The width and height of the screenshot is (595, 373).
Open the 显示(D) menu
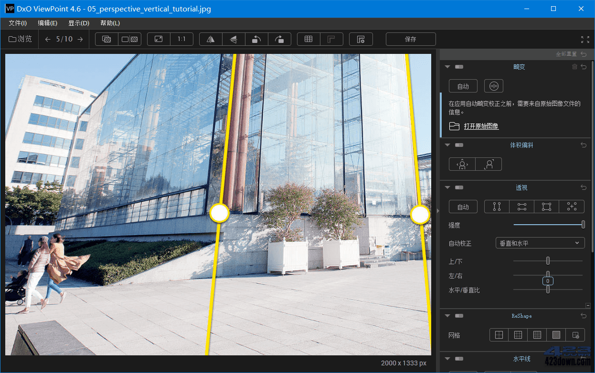78,22
